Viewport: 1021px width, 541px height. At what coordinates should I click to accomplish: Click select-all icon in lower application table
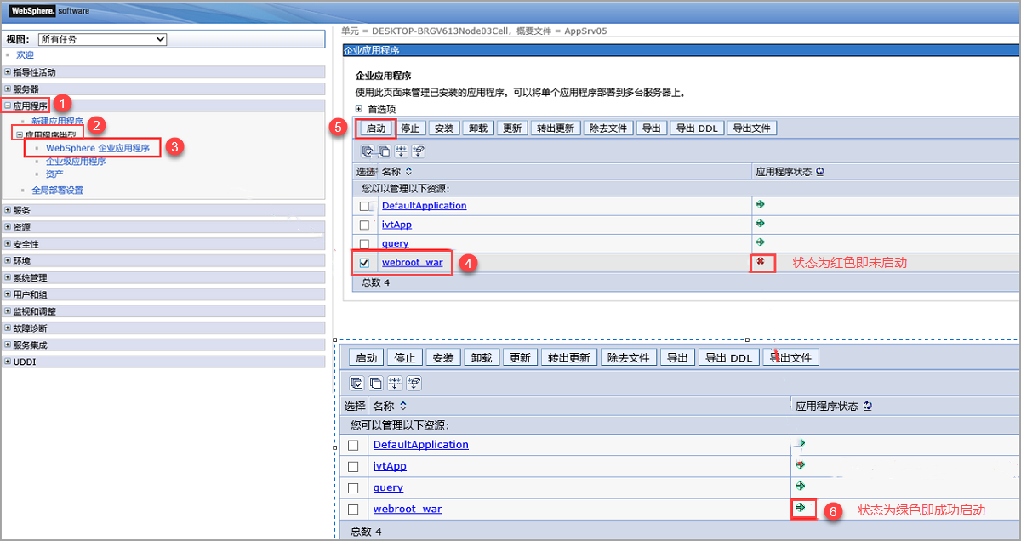[358, 383]
